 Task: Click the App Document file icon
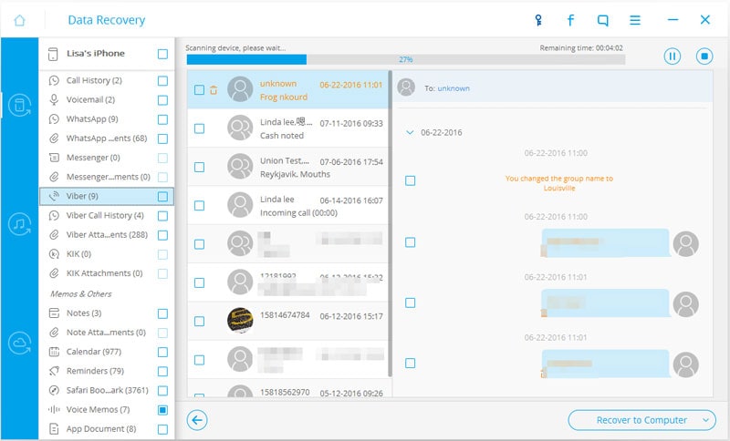point(54,429)
